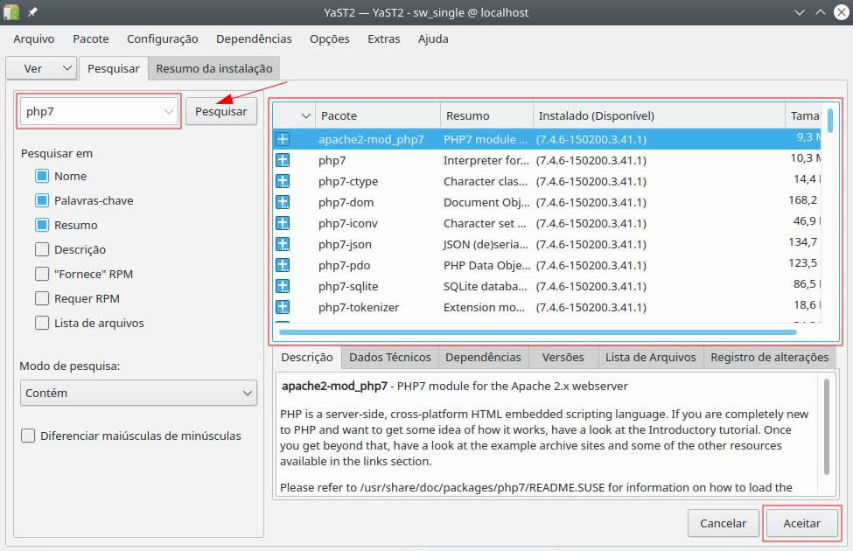Click the status icon beside php7-sqlite
Viewport: 853px width, 551px height.
tap(283, 286)
